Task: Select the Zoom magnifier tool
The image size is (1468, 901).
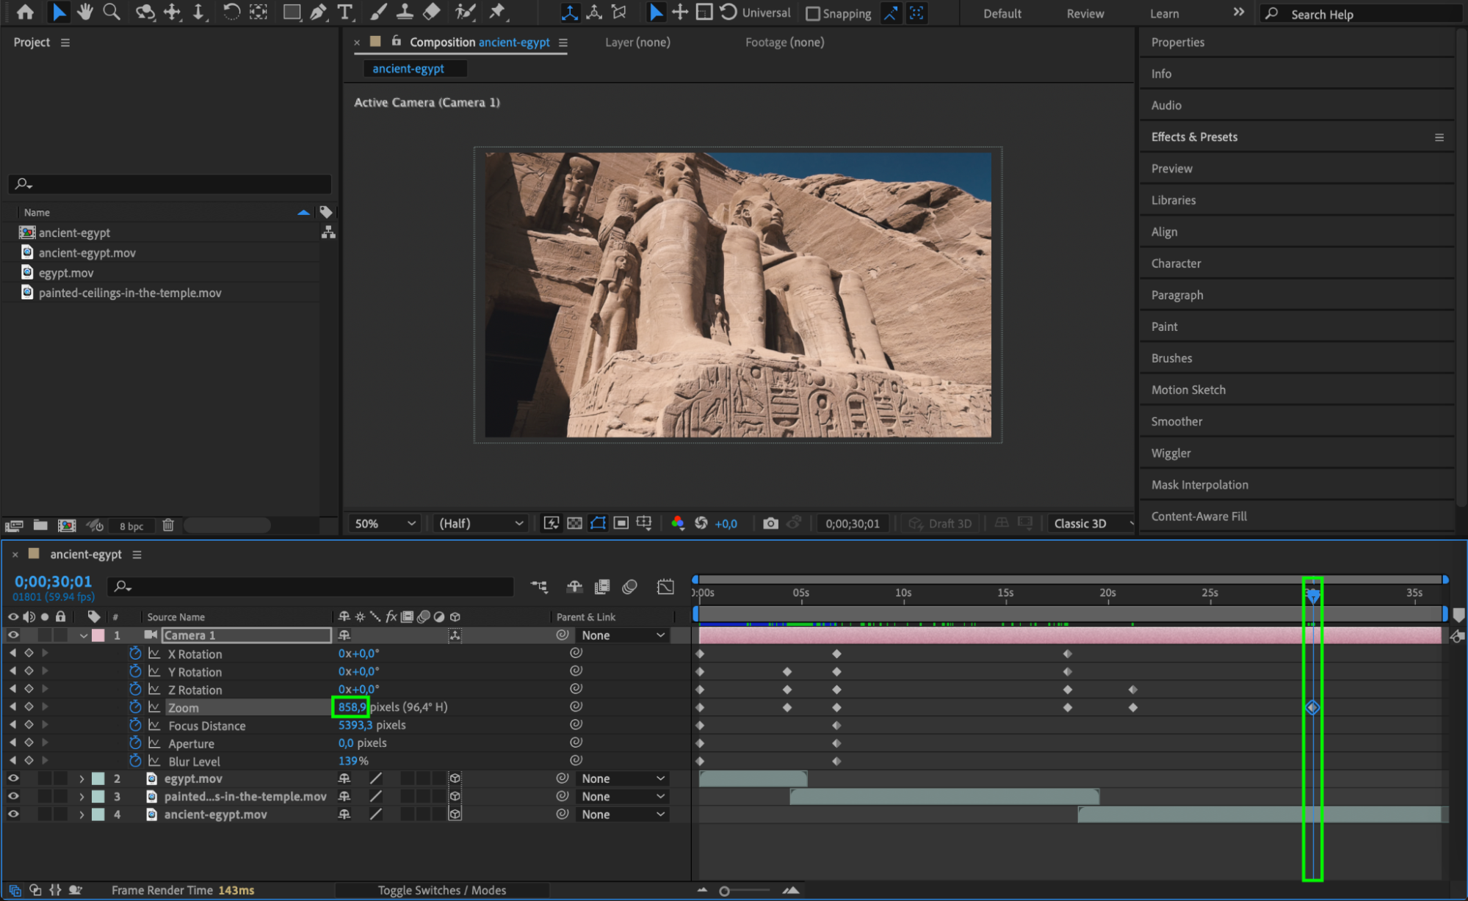Action: pyautogui.click(x=112, y=12)
